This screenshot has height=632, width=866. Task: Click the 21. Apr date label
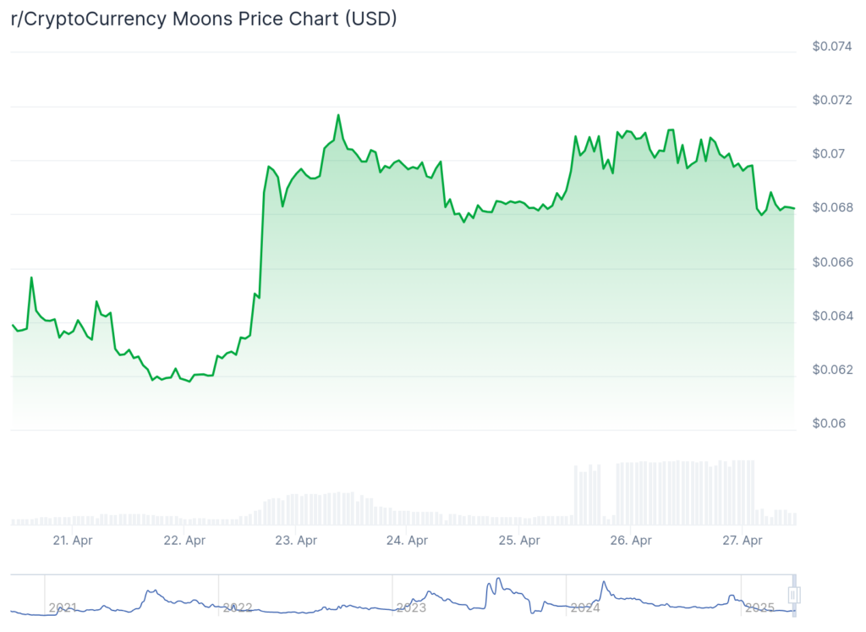(71, 541)
